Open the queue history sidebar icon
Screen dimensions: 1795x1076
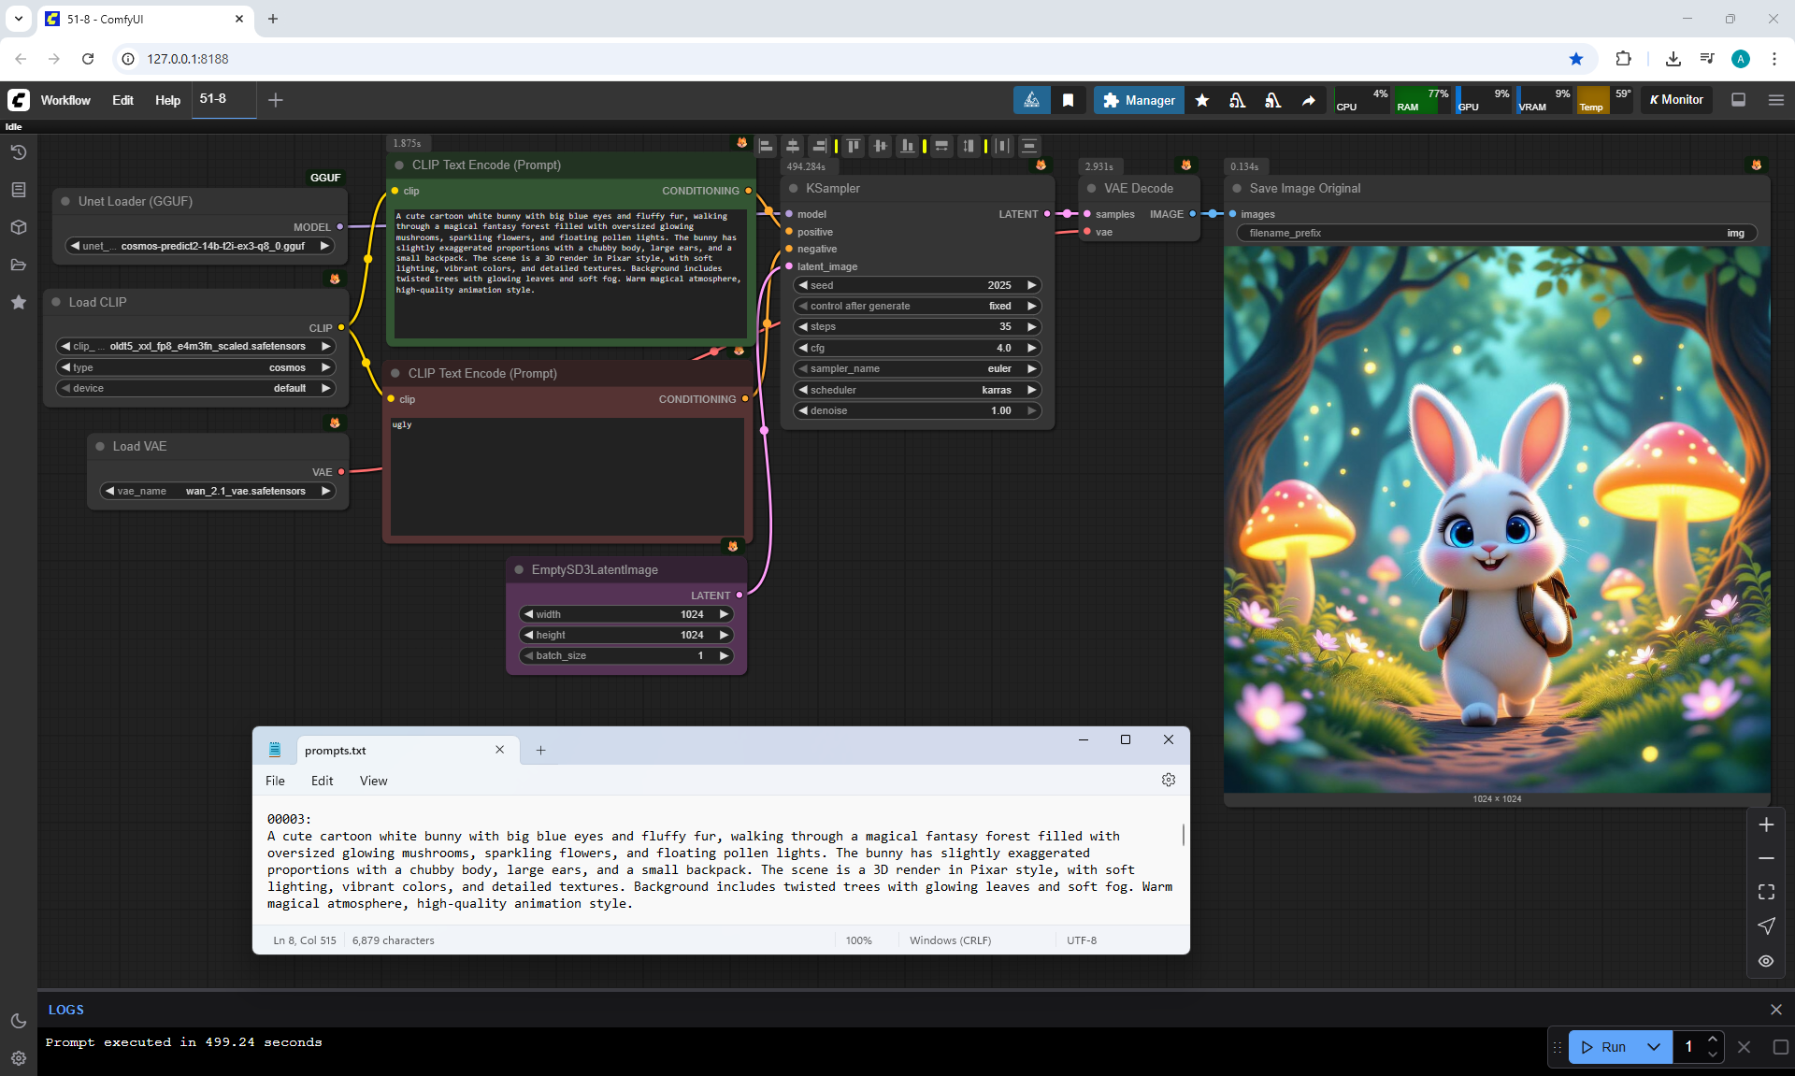pyautogui.click(x=19, y=152)
